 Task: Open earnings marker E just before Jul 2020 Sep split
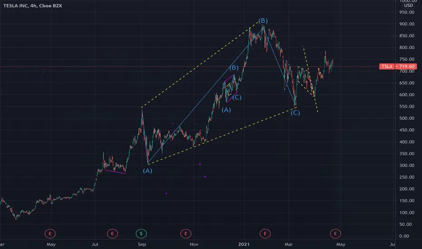click(112, 234)
